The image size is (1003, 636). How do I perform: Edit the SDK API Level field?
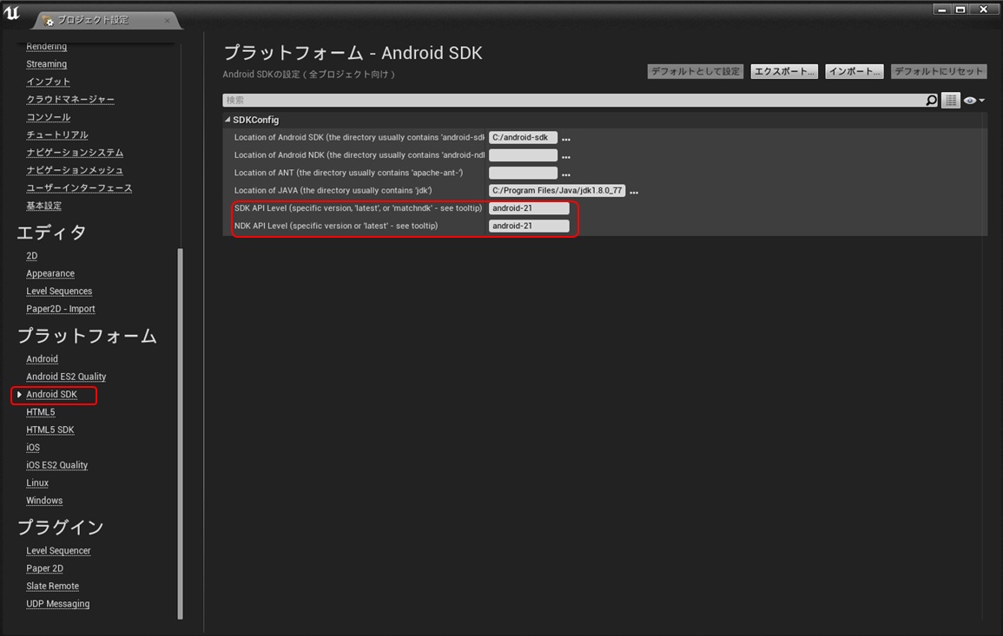[x=529, y=208]
